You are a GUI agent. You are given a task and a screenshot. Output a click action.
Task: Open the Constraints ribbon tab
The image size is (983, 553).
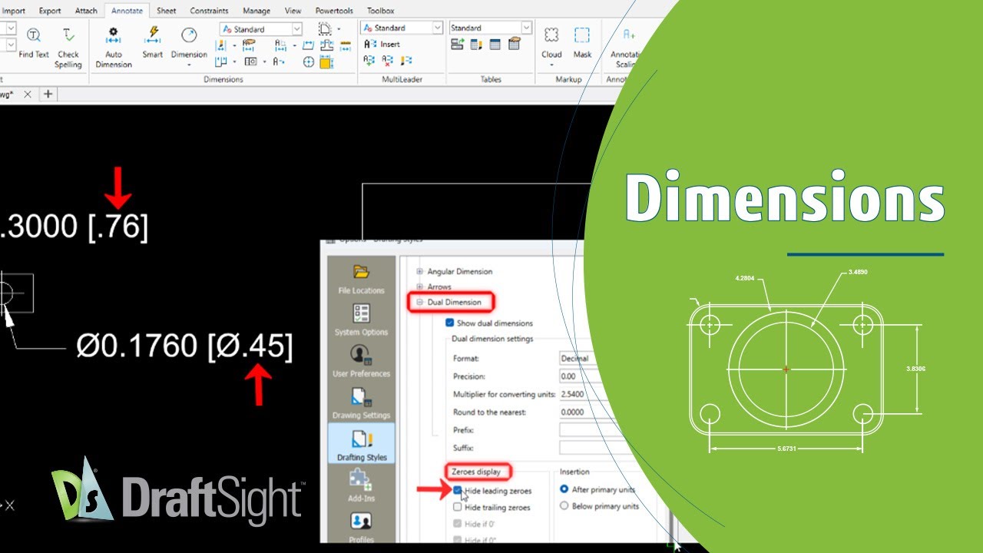pos(209,11)
